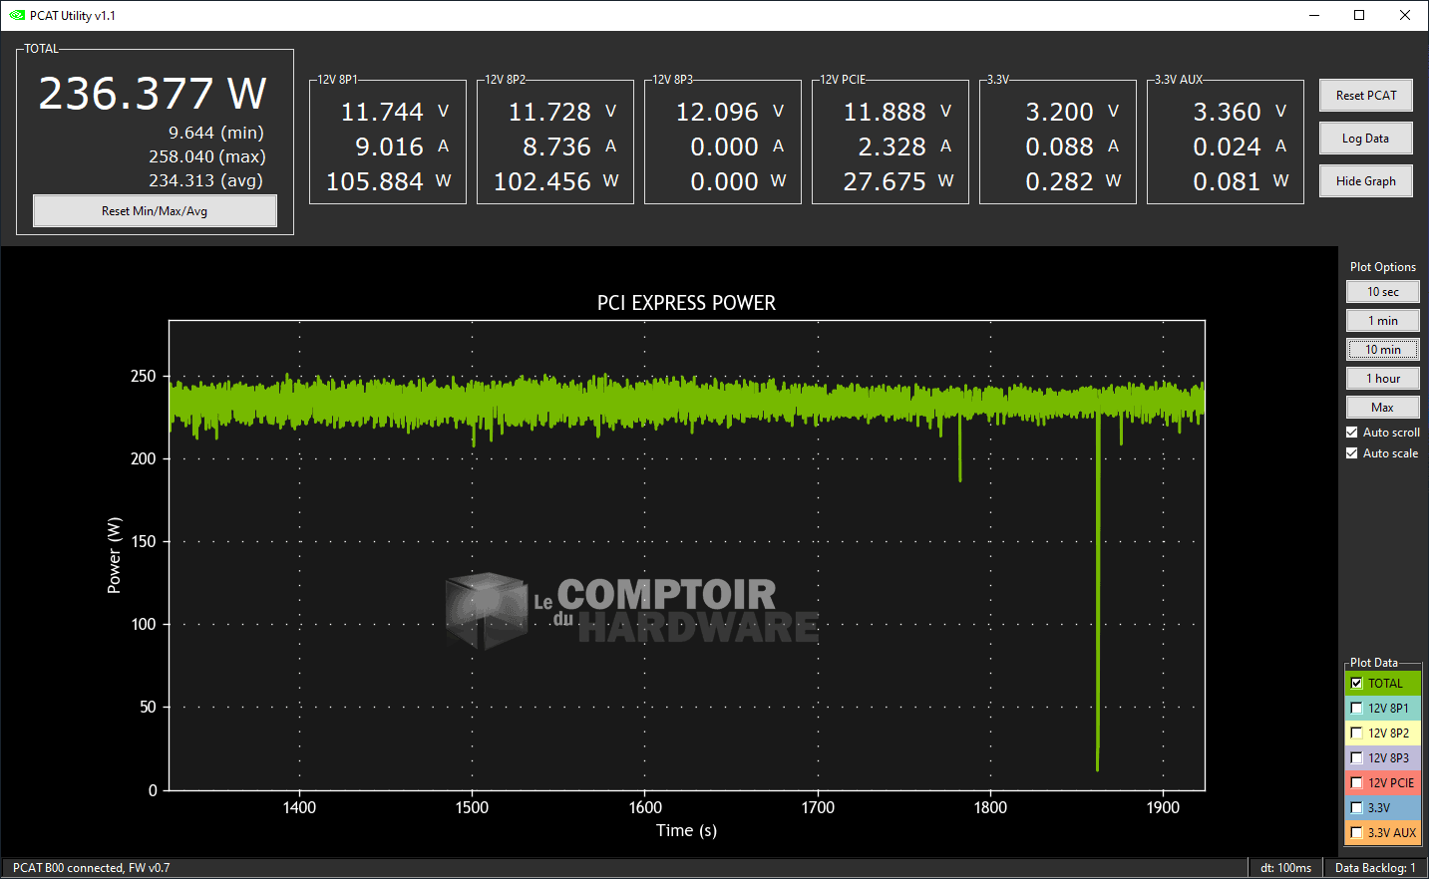Start logging with Log Data button

point(1365,139)
